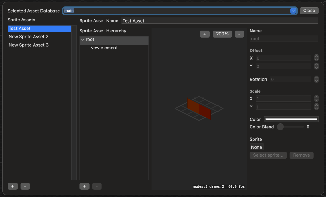This screenshot has width=326, height=197.
Task: Zoom in the preview with plus button
Action: tap(205, 34)
